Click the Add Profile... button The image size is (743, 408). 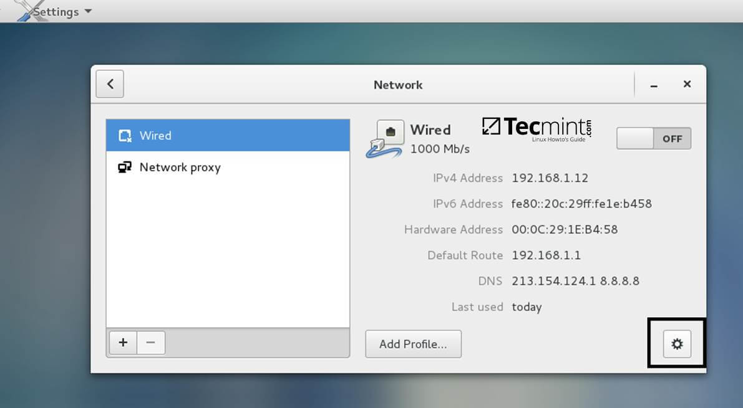(x=413, y=344)
